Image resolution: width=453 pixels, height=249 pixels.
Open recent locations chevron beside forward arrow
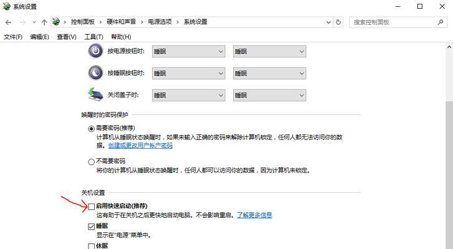coord(34,22)
